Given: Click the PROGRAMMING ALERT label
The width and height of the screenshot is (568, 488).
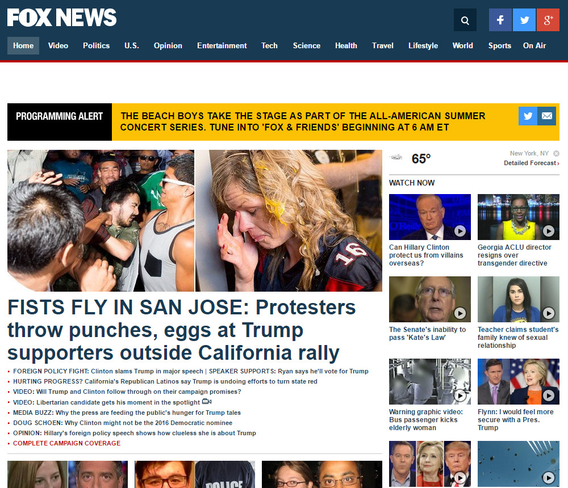Looking at the screenshot, I should [x=60, y=116].
